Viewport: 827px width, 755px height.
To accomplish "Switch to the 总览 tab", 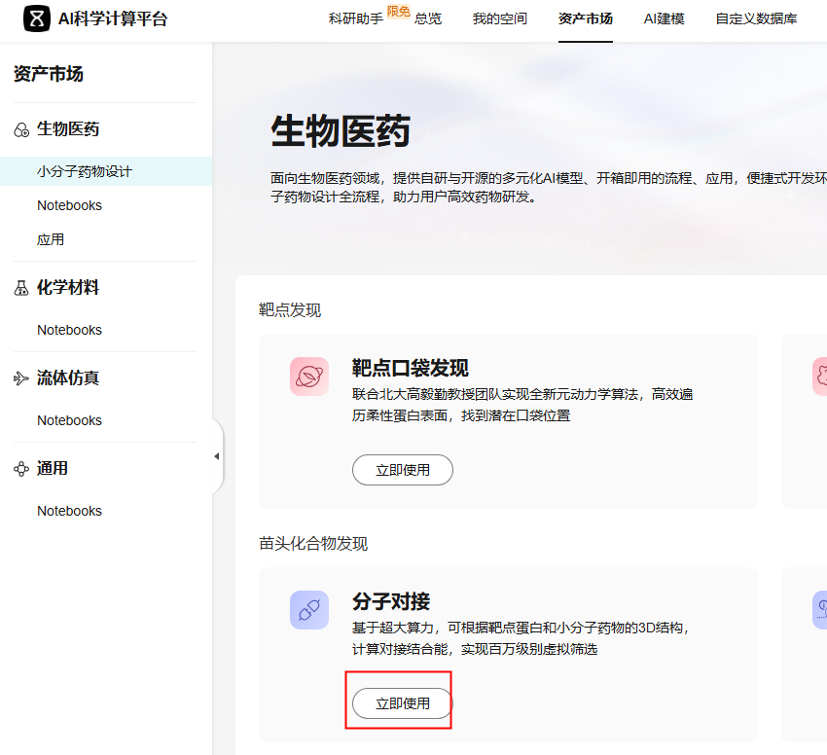I will coord(428,18).
